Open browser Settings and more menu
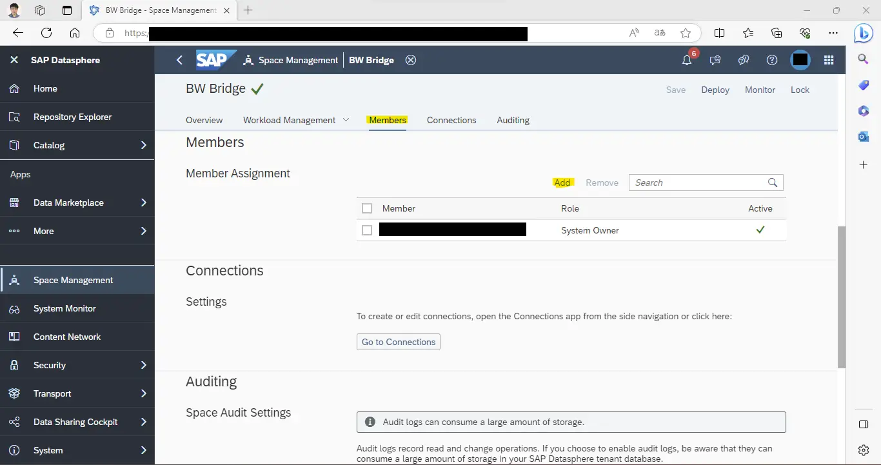The height and width of the screenshot is (465, 881). [x=833, y=33]
